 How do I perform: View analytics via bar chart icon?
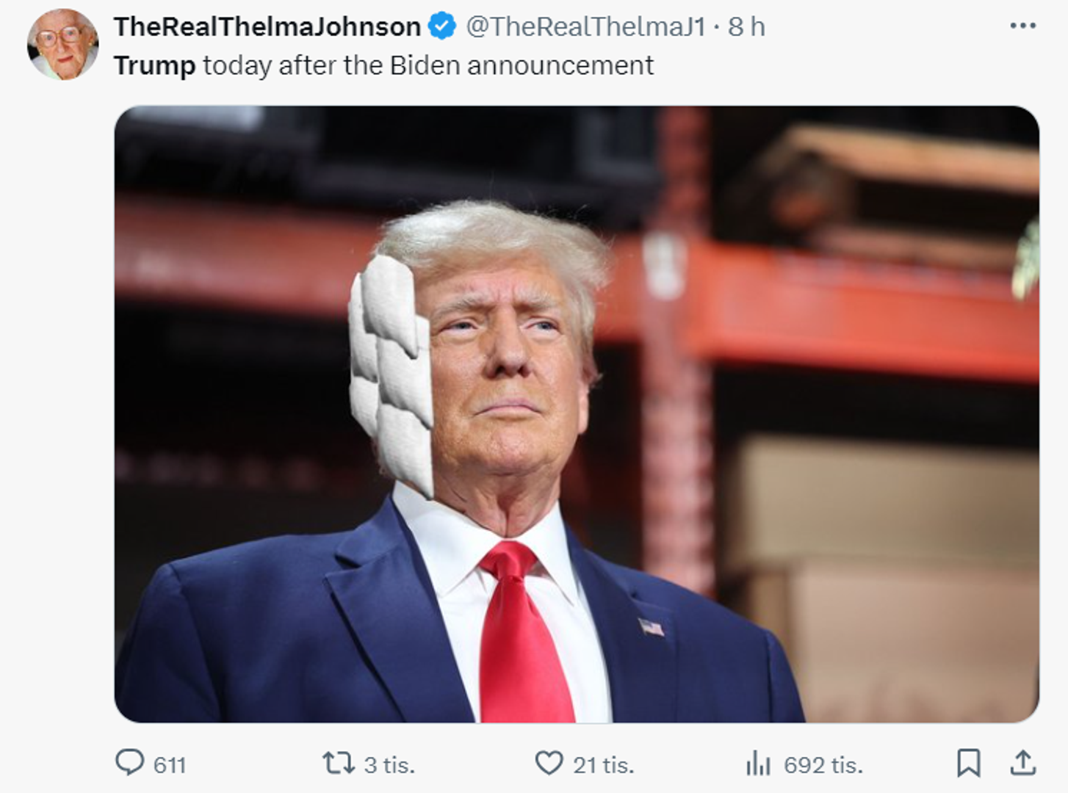pos(758,764)
